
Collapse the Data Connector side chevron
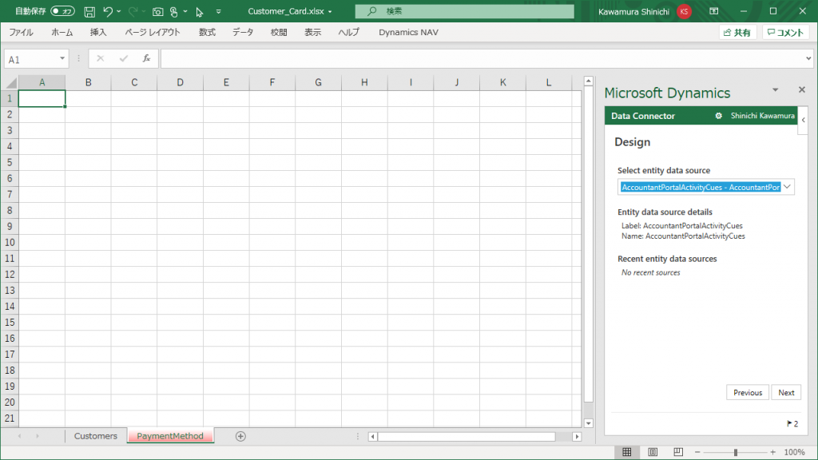point(804,120)
